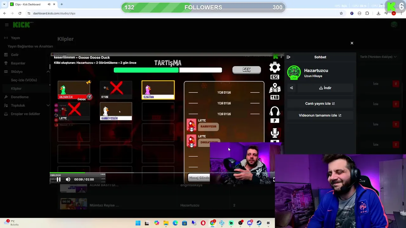Open Yayın Bağlantısı ve Anahtarı
Image resolution: width=406 pixels, height=228 pixels.
click(30, 46)
